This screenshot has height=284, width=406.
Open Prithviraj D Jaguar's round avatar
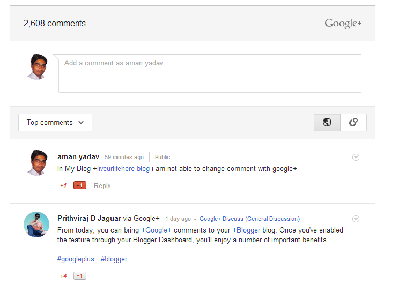pos(36,224)
